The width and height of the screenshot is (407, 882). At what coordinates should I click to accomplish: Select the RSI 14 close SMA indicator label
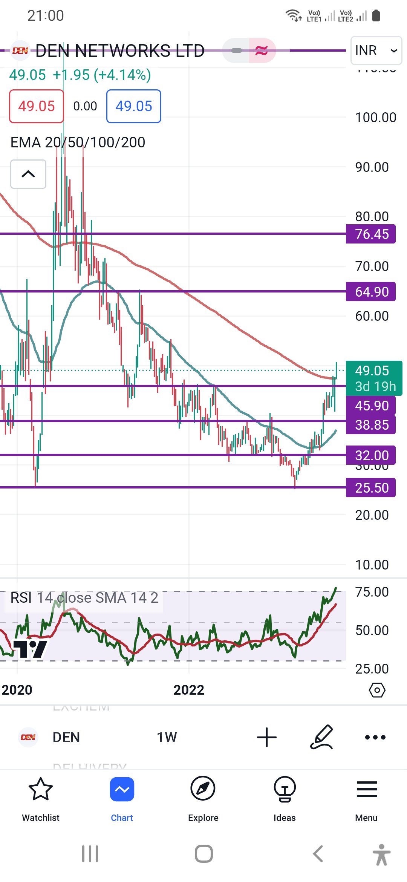84,598
